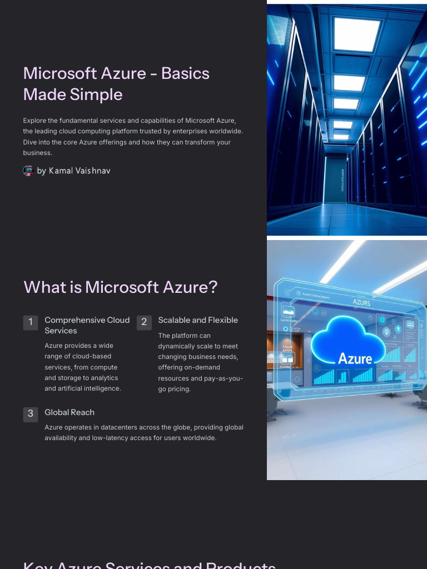Click the 'Microsoft Azure - Basics Made Simple' title

116,84
